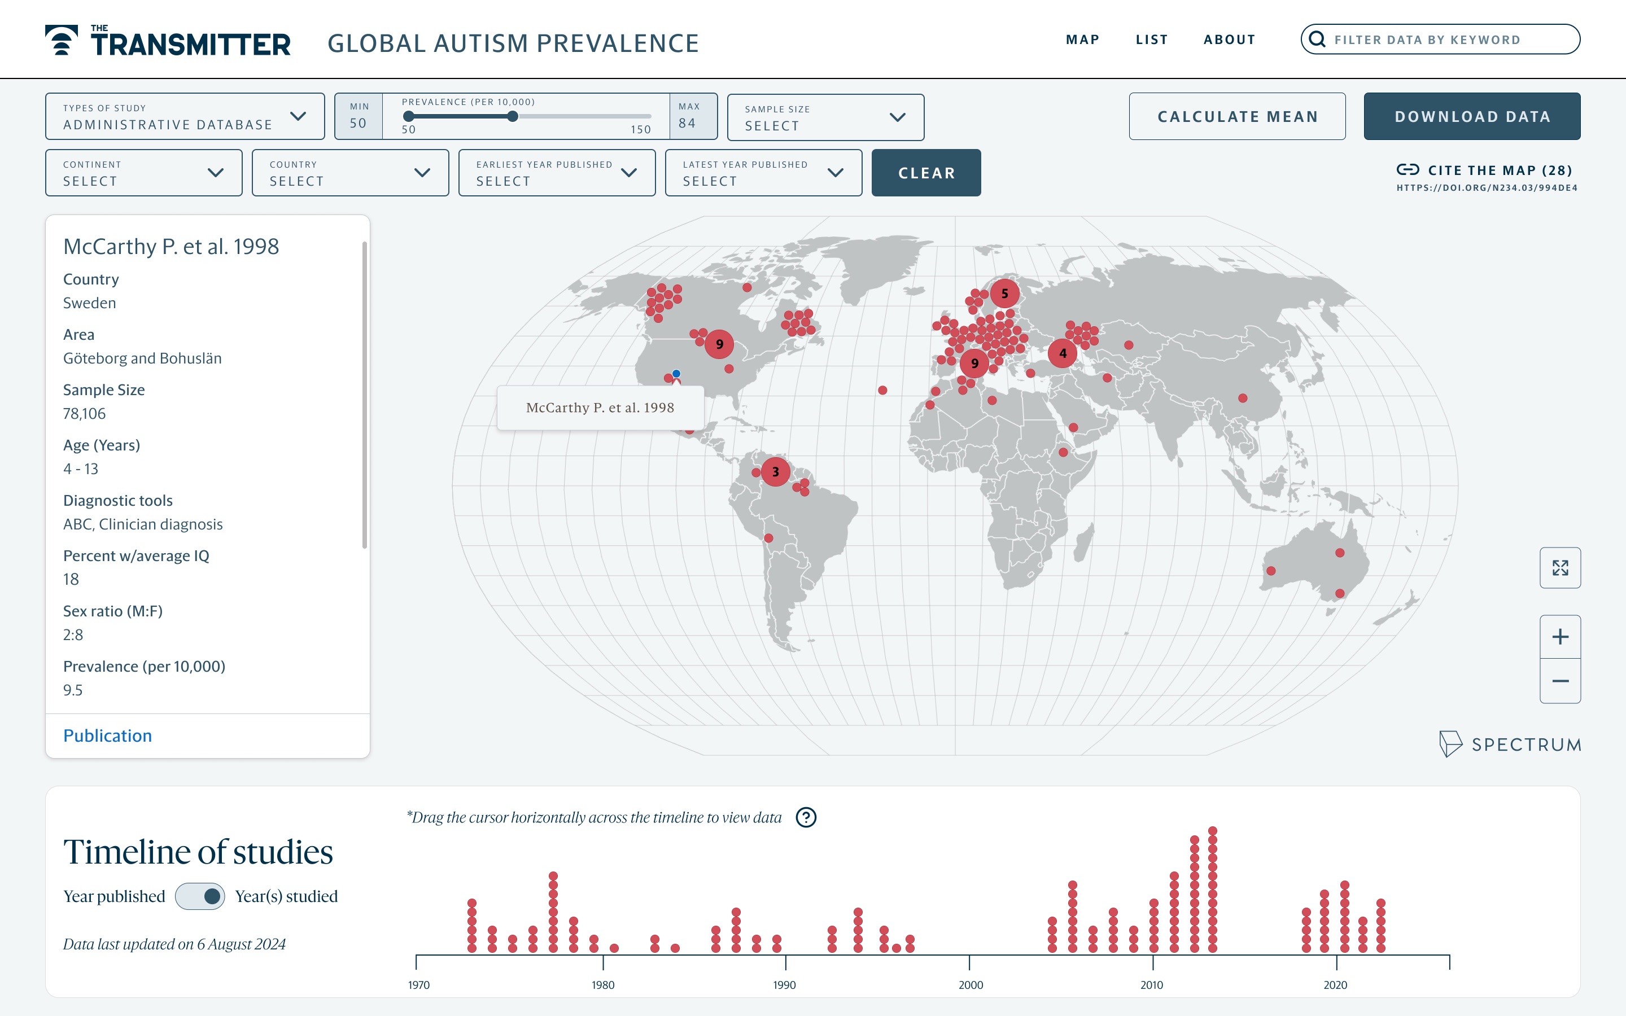Click the Download Data button

[x=1471, y=116]
